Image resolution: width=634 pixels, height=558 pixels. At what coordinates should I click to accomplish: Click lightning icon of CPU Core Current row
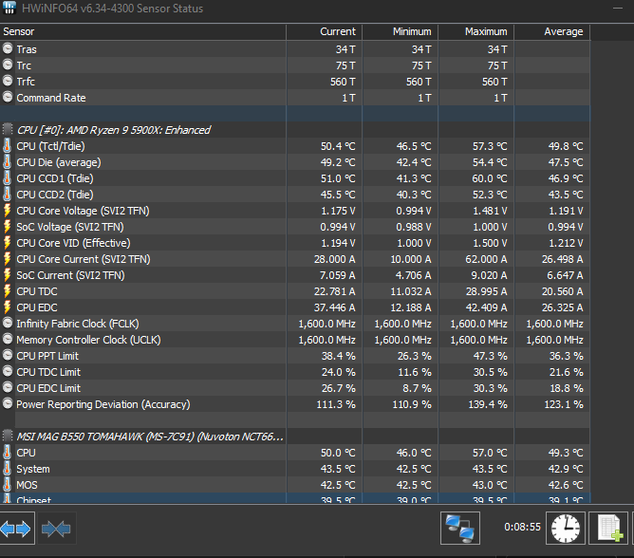pyautogui.click(x=7, y=259)
